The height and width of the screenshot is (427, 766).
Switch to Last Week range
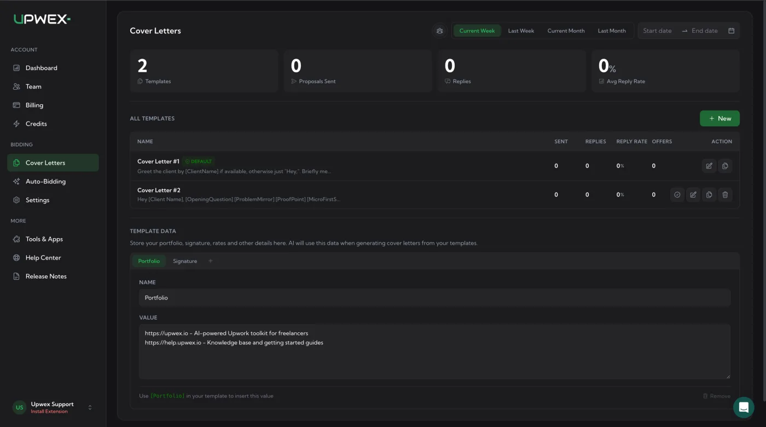click(521, 31)
